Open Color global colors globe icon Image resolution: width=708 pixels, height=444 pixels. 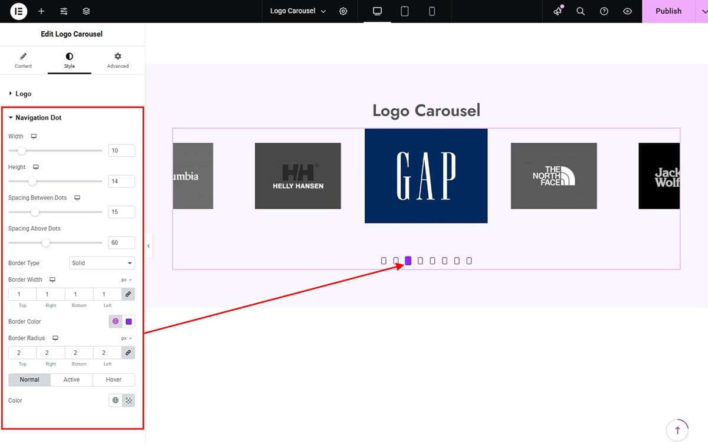116,400
